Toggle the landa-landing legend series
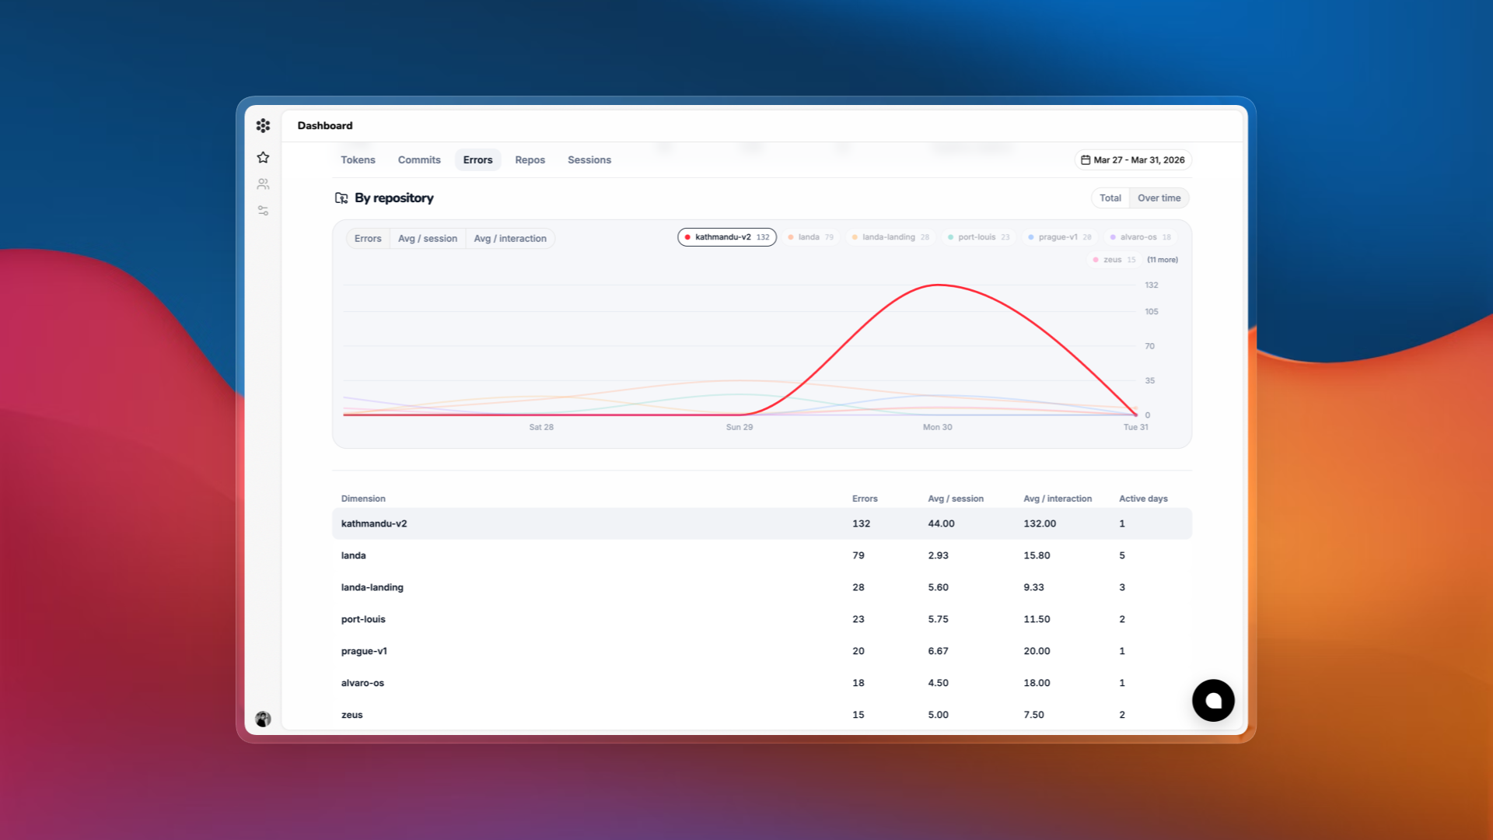Image resolution: width=1493 pixels, height=840 pixels. point(890,237)
